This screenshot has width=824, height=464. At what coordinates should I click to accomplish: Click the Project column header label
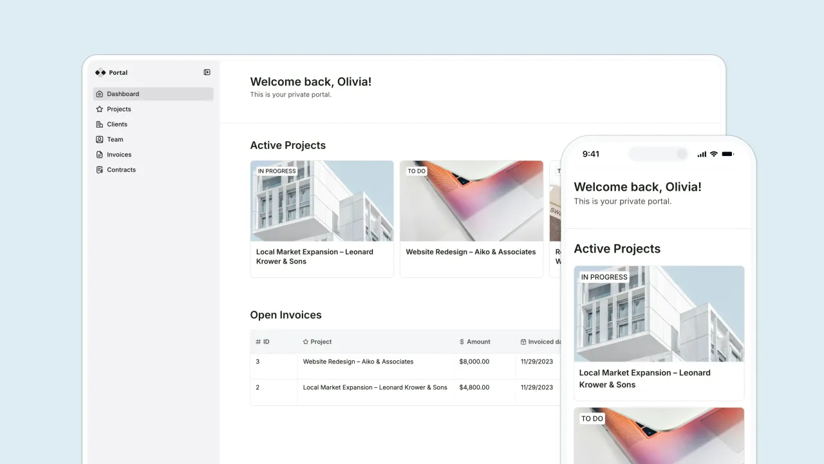click(x=321, y=342)
